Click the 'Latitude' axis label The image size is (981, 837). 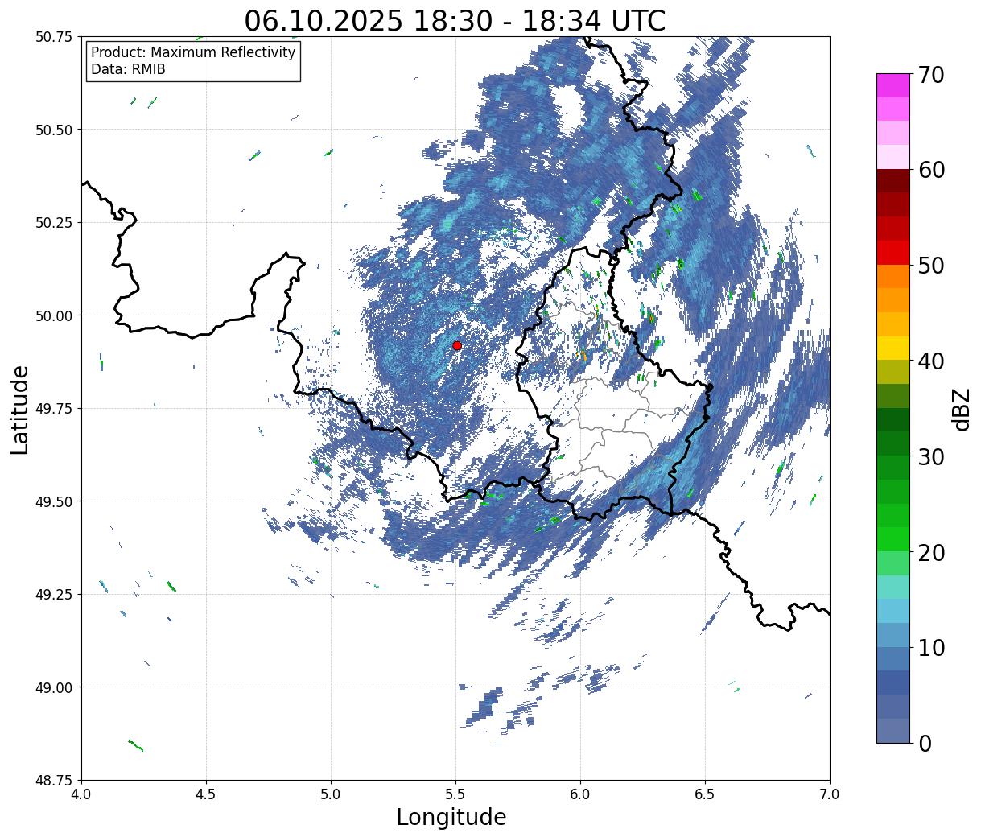point(20,409)
